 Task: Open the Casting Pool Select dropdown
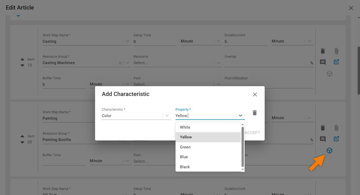point(218,84)
